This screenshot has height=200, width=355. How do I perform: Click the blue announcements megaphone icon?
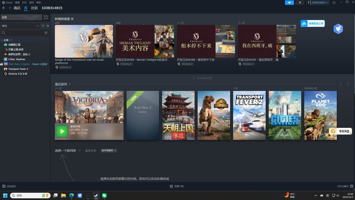289,2
